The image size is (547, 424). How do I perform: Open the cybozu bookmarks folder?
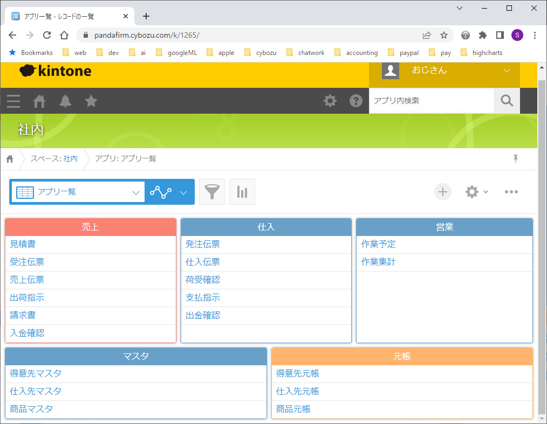[x=261, y=53]
